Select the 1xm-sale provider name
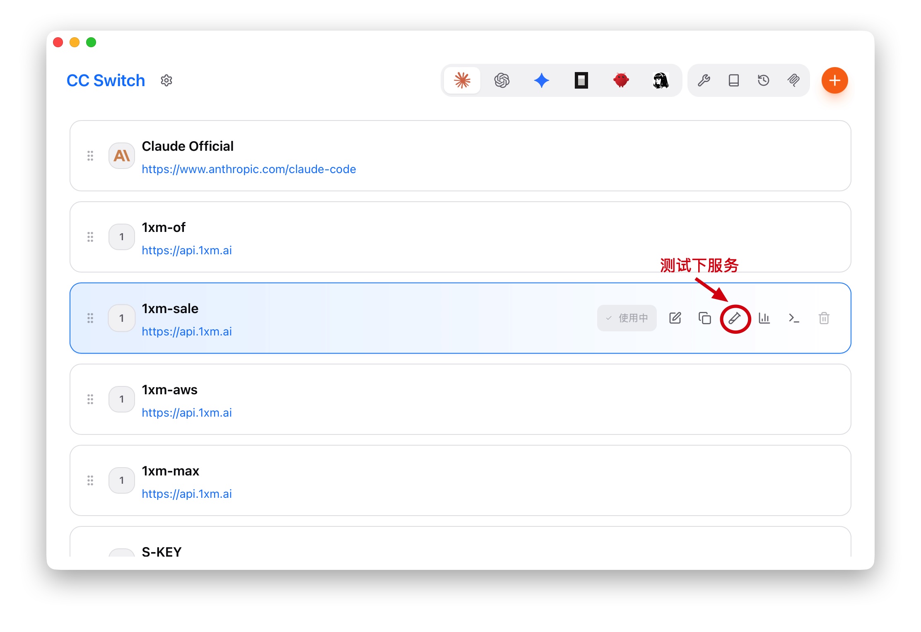921x632 pixels. point(170,309)
